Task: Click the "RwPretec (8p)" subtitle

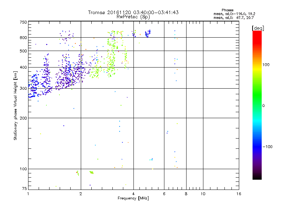Action: point(133,17)
